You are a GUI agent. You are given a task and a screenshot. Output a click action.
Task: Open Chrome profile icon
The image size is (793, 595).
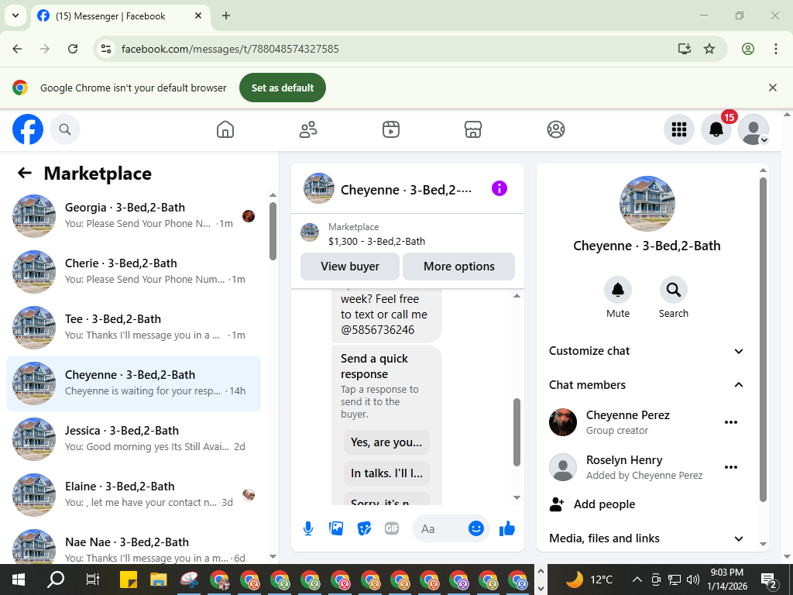(748, 49)
